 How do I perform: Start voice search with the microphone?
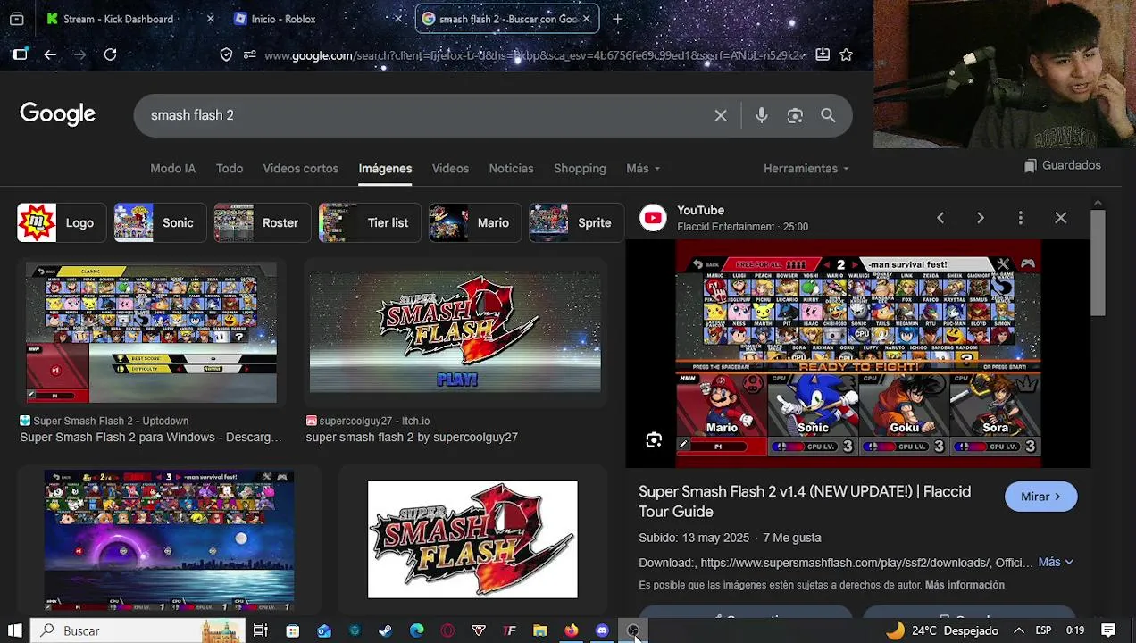(x=761, y=115)
